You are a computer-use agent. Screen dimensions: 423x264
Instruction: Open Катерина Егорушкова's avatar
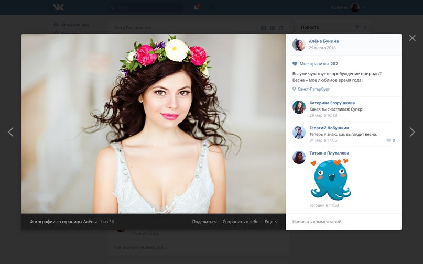coord(299,107)
